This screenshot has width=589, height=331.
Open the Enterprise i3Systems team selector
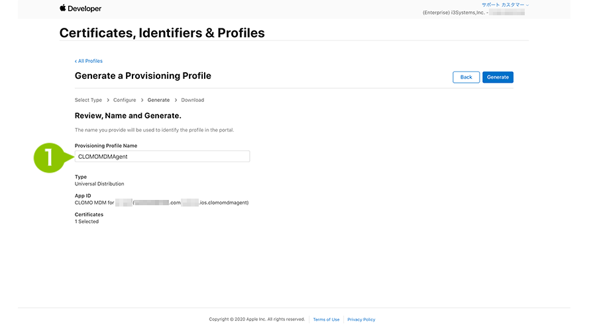click(x=473, y=13)
